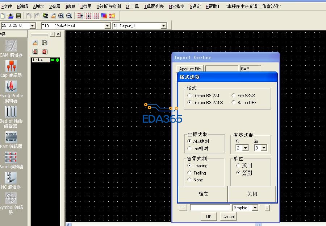The height and width of the screenshot is (226, 326).
Task: Toggle the grid dots display icon
Action: click(96, 16)
